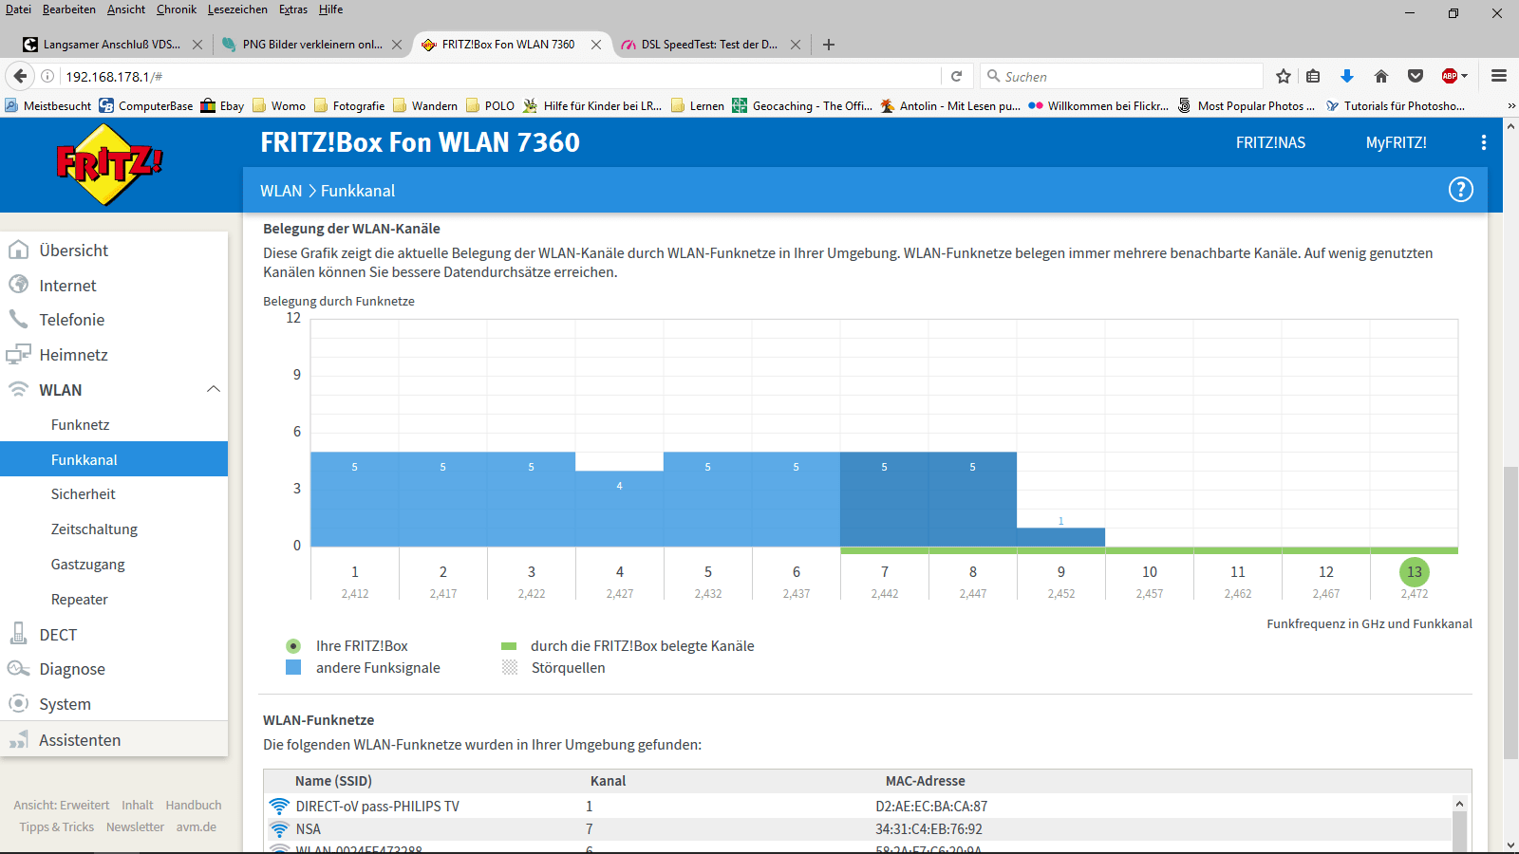Click into the Suchen search field
This screenshot has height=854, width=1519.
pyautogui.click(x=1130, y=77)
